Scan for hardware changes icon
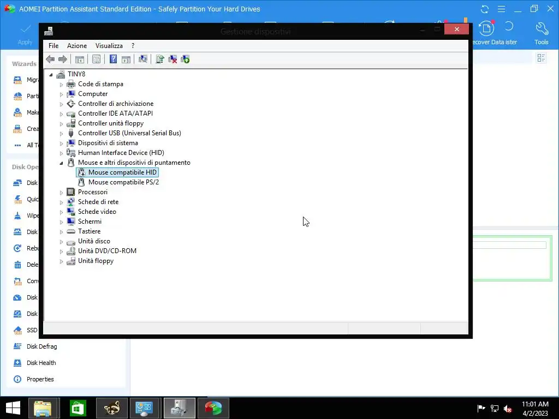Viewport: 559px width, 419px height. coord(143,59)
